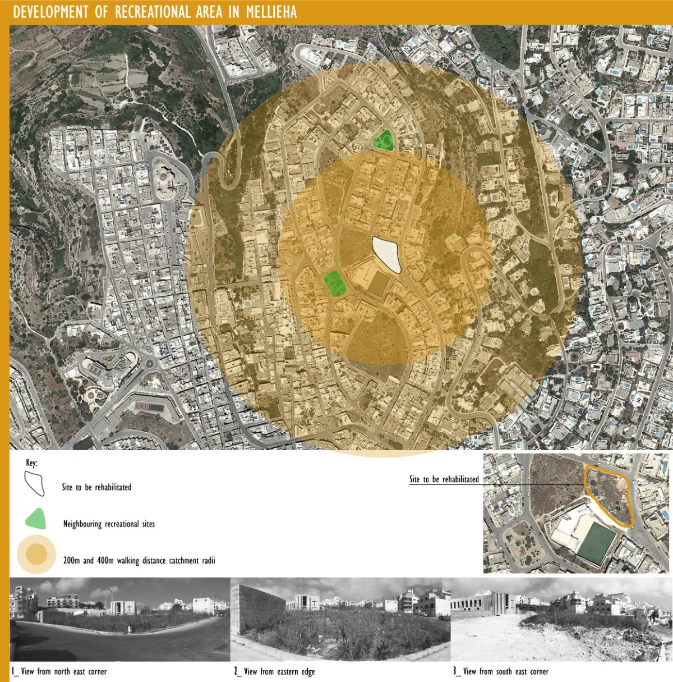The width and height of the screenshot is (673, 682).
Task: Click the upper green recreational site on map
Action: [384, 140]
